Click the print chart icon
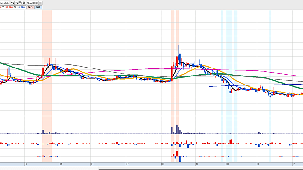Image resolution: width=303 pixels, height=170 pixels. point(20,3)
